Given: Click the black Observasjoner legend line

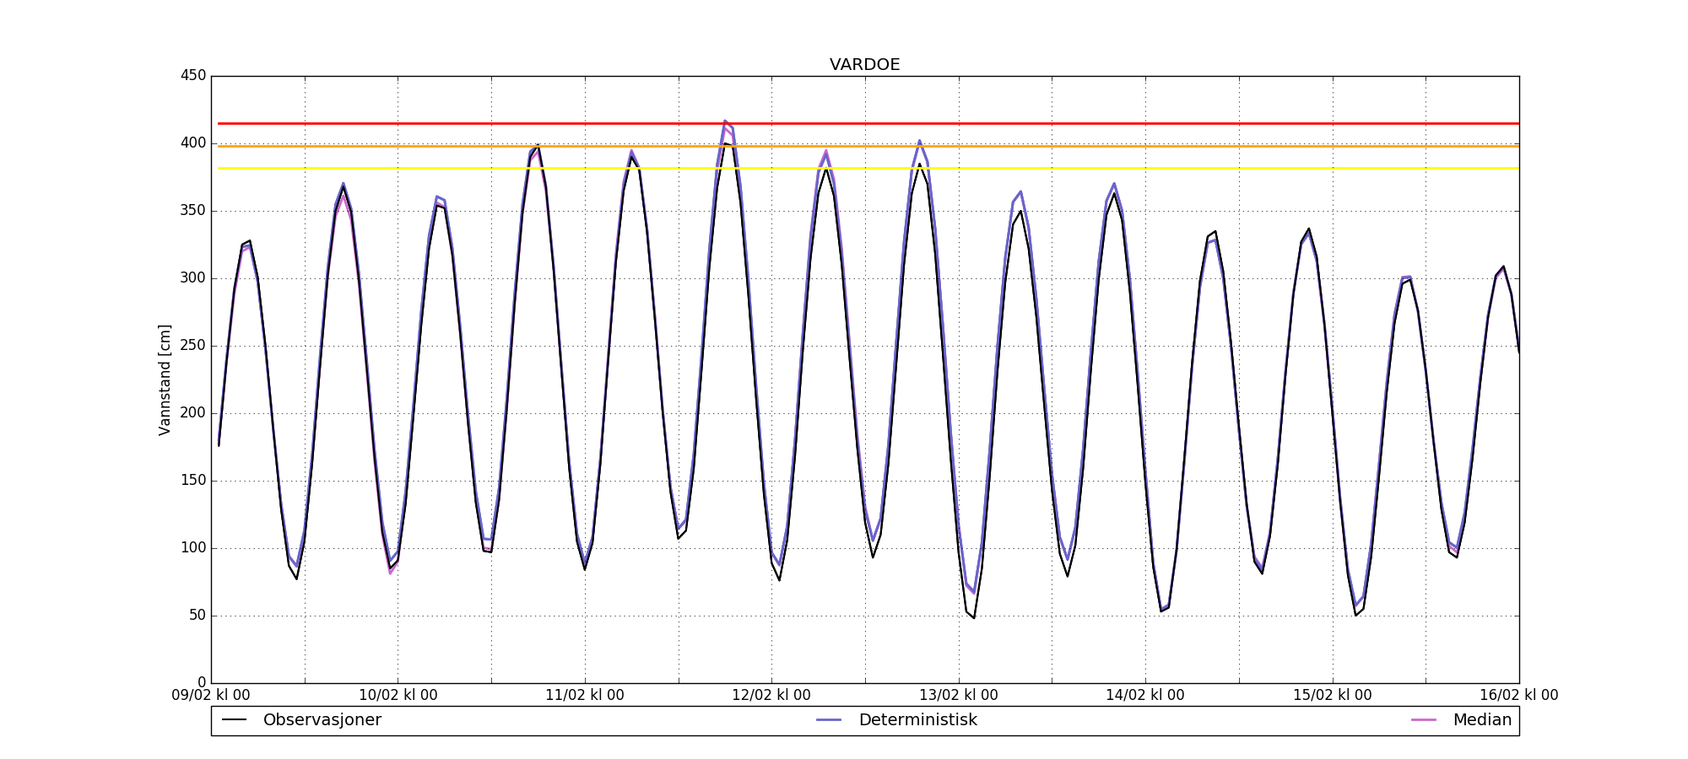Looking at the screenshot, I should tap(234, 720).
